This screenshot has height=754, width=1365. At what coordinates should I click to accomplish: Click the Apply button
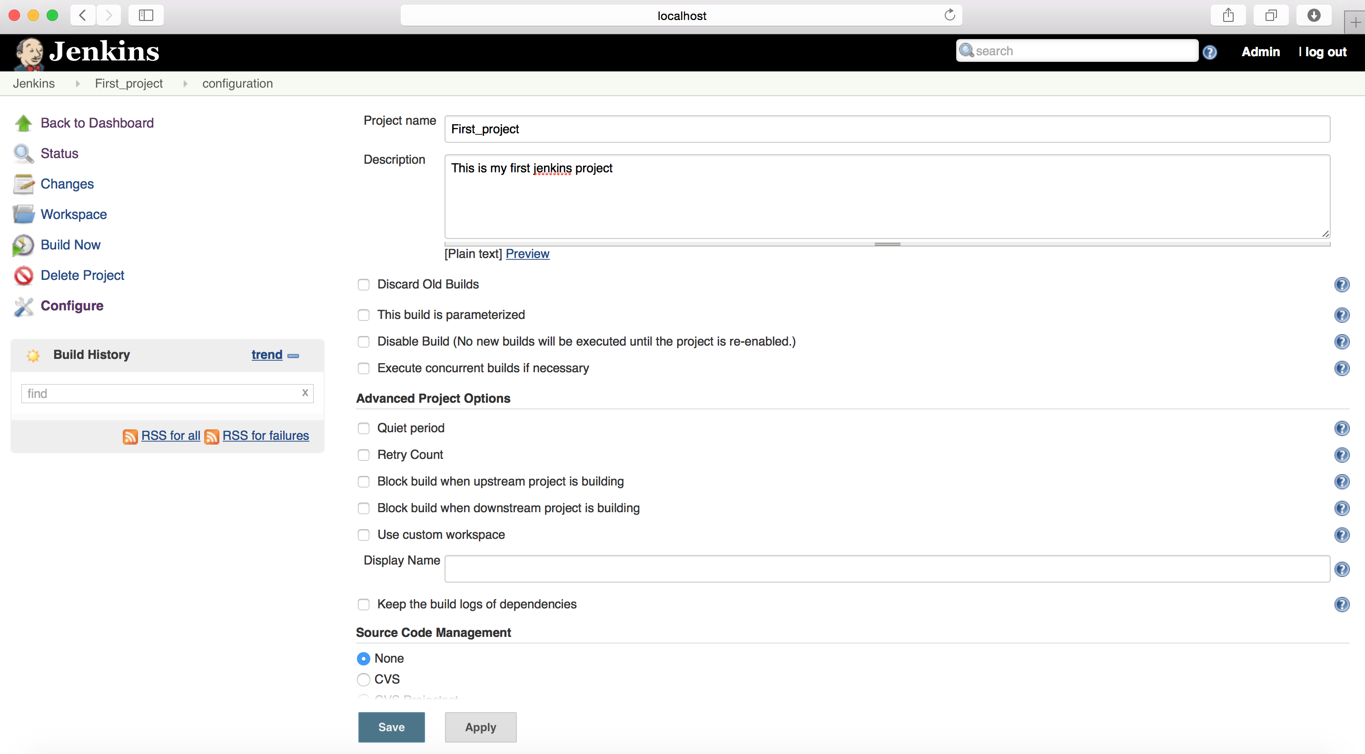click(480, 727)
